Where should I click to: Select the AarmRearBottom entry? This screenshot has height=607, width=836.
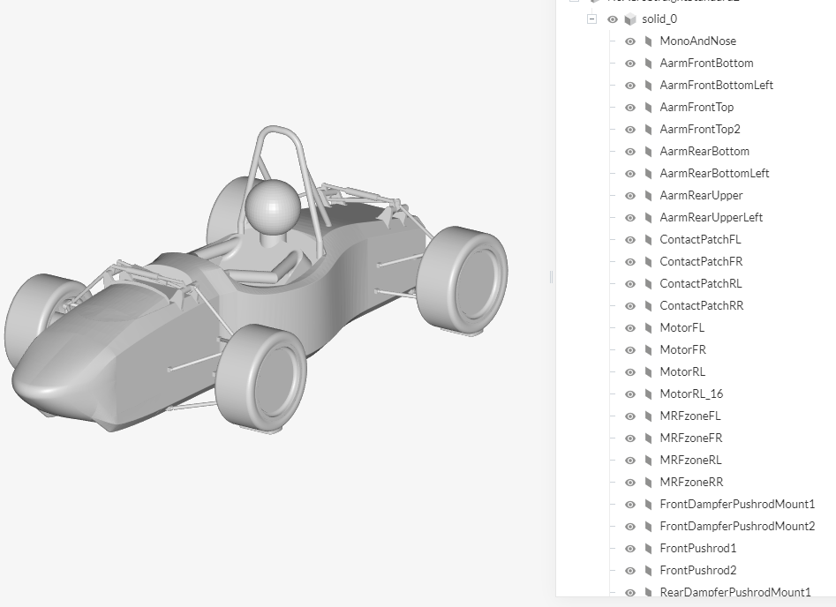click(x=704, y=152)
